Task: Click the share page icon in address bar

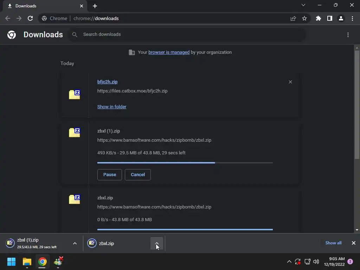Action: (293, 18)
